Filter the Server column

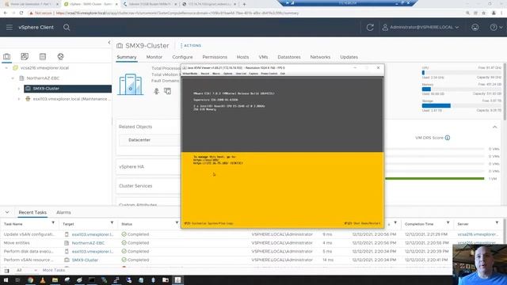[x=497, y=223]
